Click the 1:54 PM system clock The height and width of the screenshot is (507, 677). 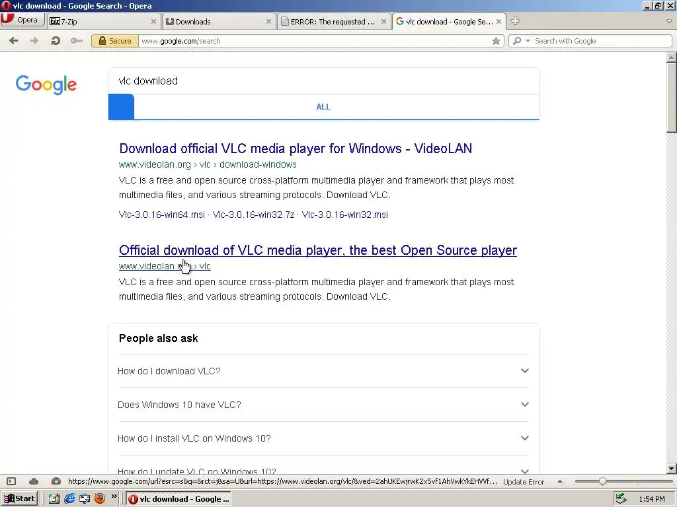(x=651, y=499)
